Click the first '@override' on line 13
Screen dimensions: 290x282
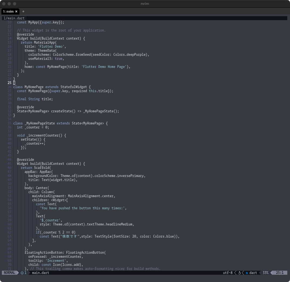tap(25, 34)
